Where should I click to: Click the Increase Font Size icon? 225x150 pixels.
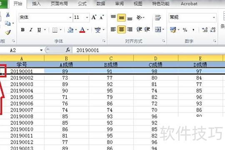click(x=94, y=17)
